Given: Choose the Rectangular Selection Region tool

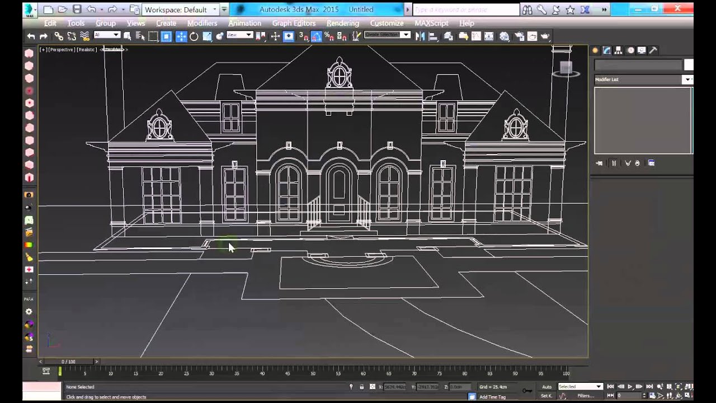Looking at the screenshot, I should coord(153,36).
